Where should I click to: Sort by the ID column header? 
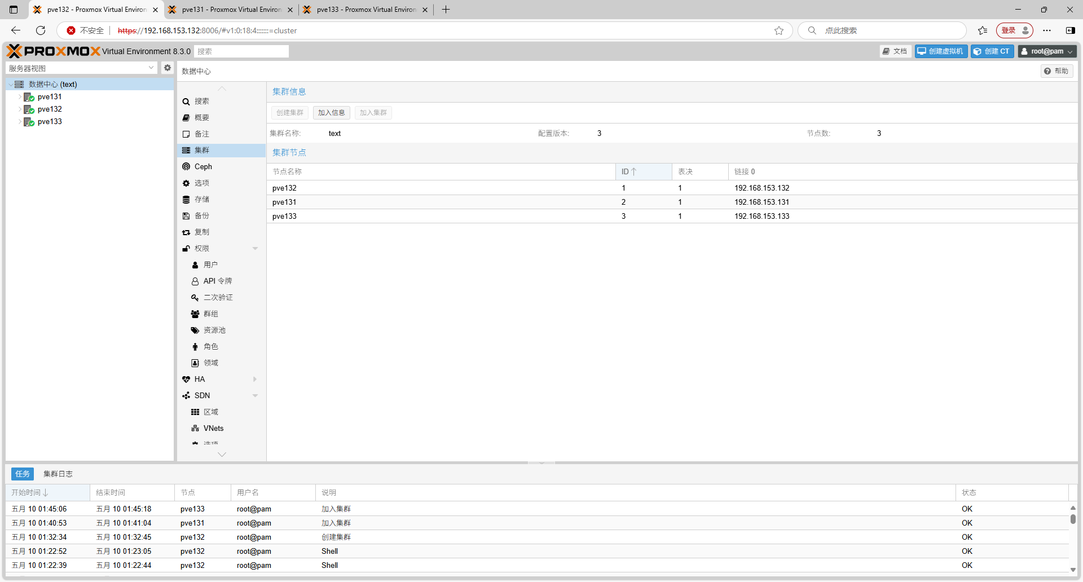pyautogui.click(x=643, y=171)
